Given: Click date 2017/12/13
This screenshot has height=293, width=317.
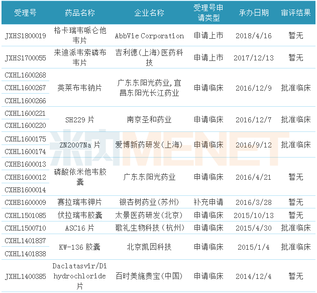Looking at the screenshot, I should point(254,58).
